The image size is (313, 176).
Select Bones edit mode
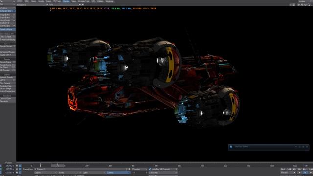tap(69, 173)
